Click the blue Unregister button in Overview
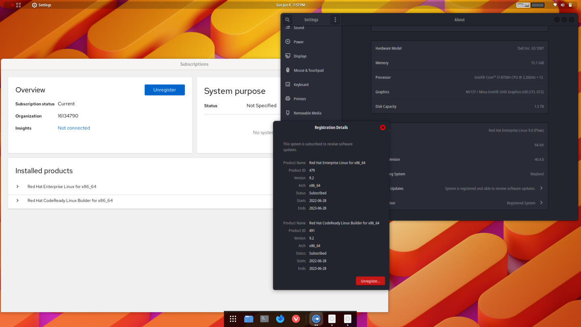Screen dimensions: 581x327 click(x=165, y=90)
